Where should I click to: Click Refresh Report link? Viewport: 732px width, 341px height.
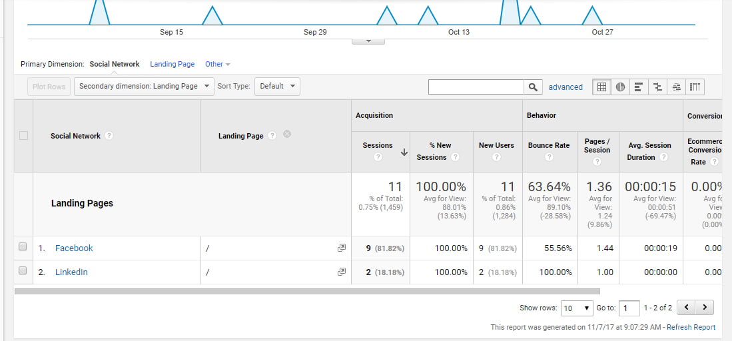691,328
